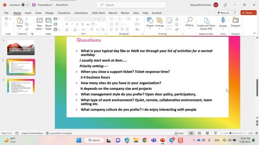
Task: Click the Manyahilishal Dado account name
Action: 201,5
